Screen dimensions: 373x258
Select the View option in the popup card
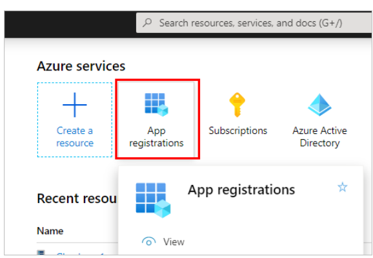(174, 242)
